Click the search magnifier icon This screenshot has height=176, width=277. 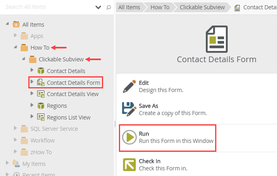point(108,7)
